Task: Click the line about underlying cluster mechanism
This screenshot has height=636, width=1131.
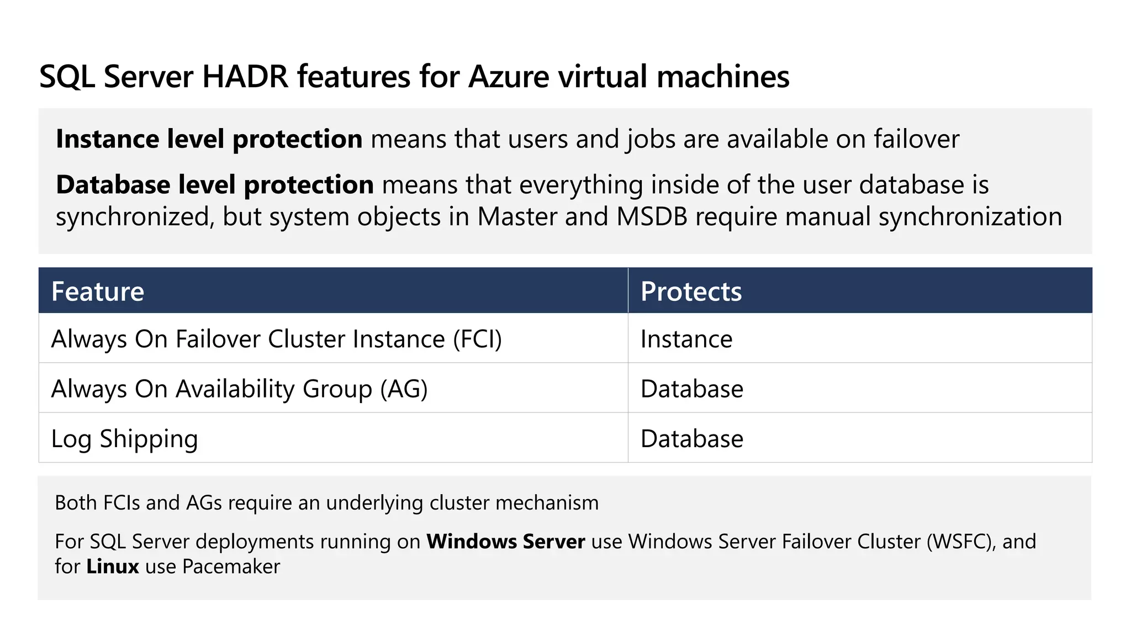Action: (x=326, y=503)
